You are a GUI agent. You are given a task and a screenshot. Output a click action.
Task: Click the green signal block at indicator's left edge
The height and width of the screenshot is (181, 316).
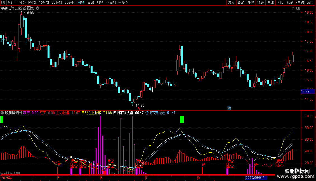pyautogui.click(x=2, y=119)
